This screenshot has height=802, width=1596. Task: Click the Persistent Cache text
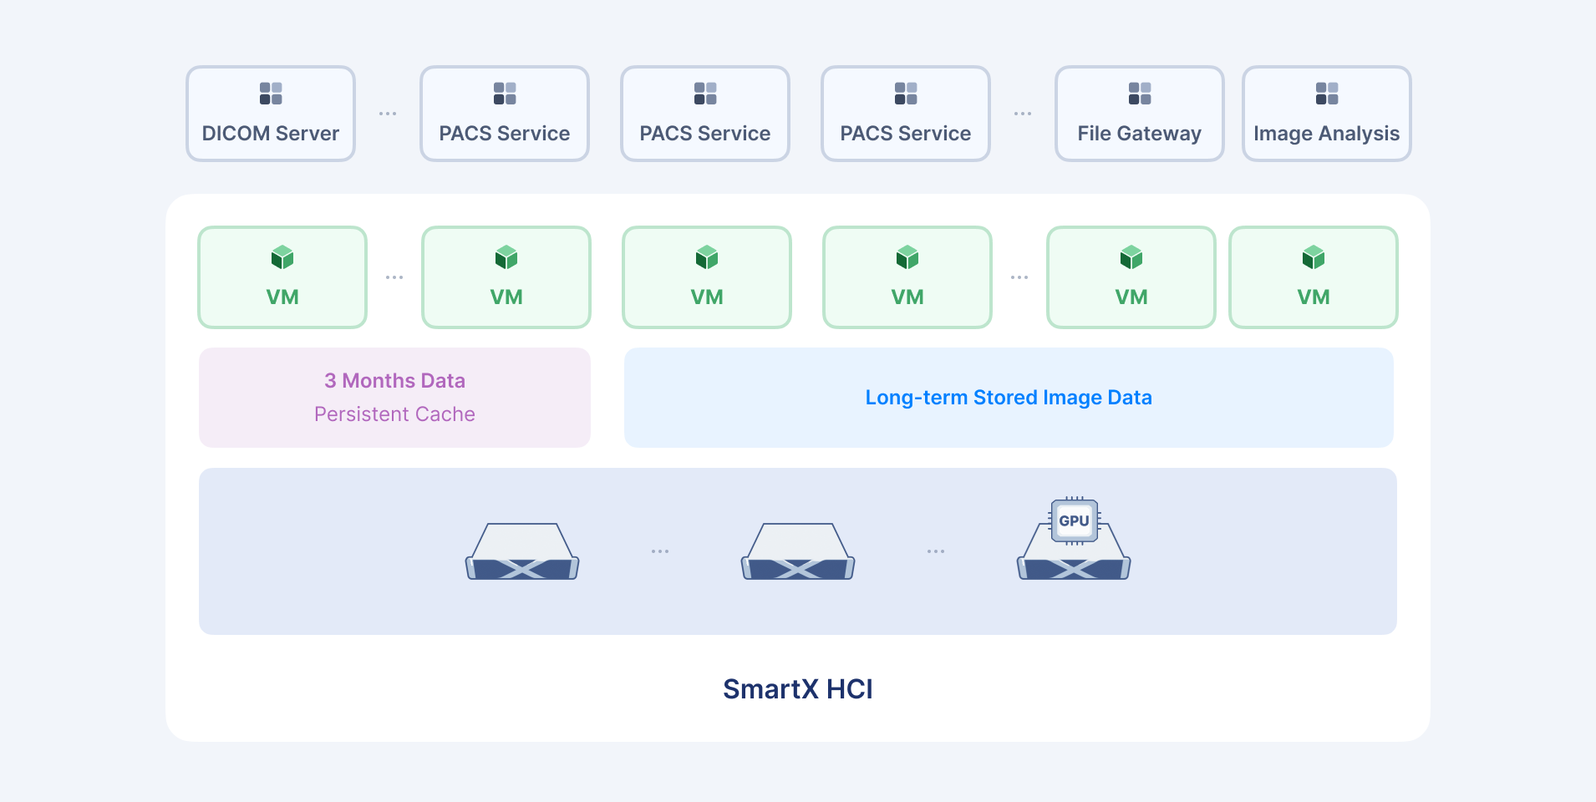click(394, 414)
